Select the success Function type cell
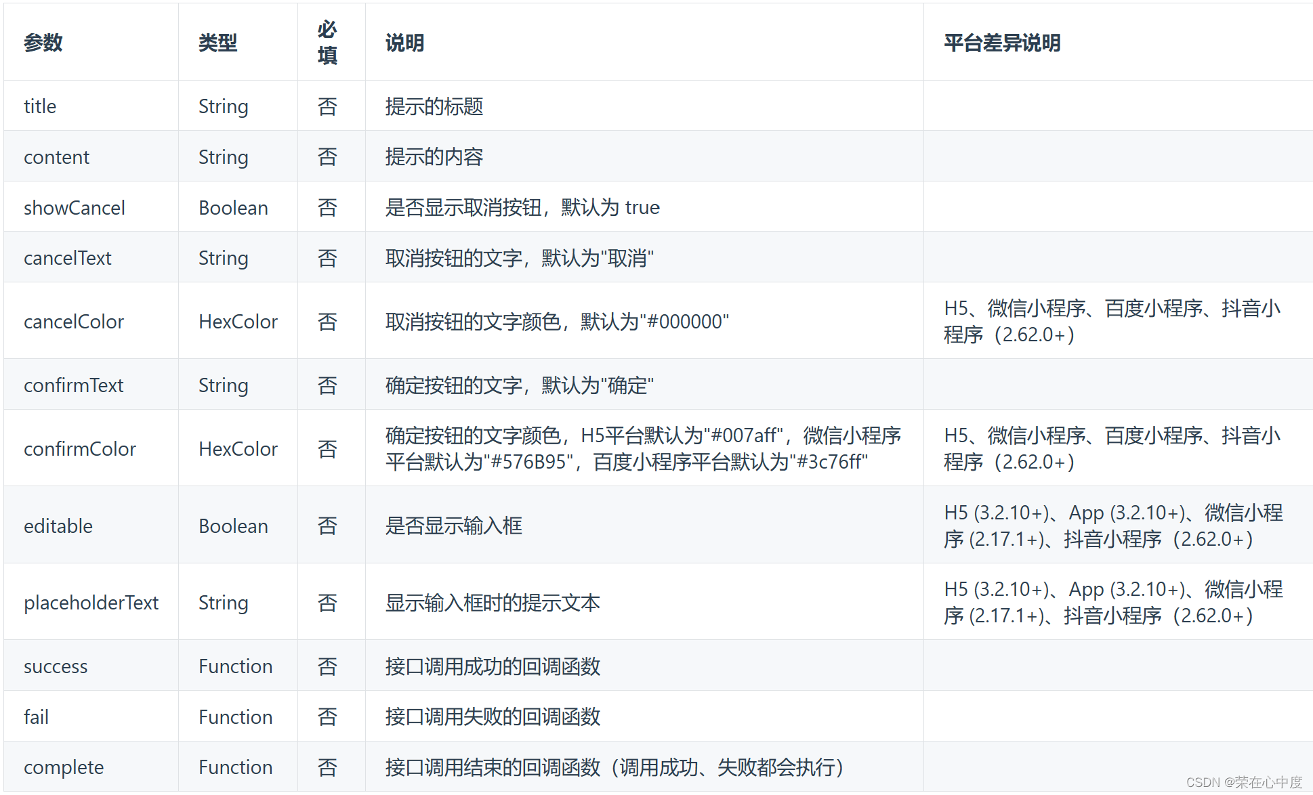Image resolution: width=1313 pixels, height=795 pixels. click(x=235, y=666)
